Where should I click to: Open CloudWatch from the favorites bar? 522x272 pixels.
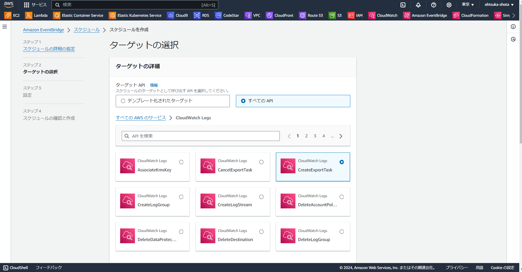pyautogui.click(x=383, y=16)
